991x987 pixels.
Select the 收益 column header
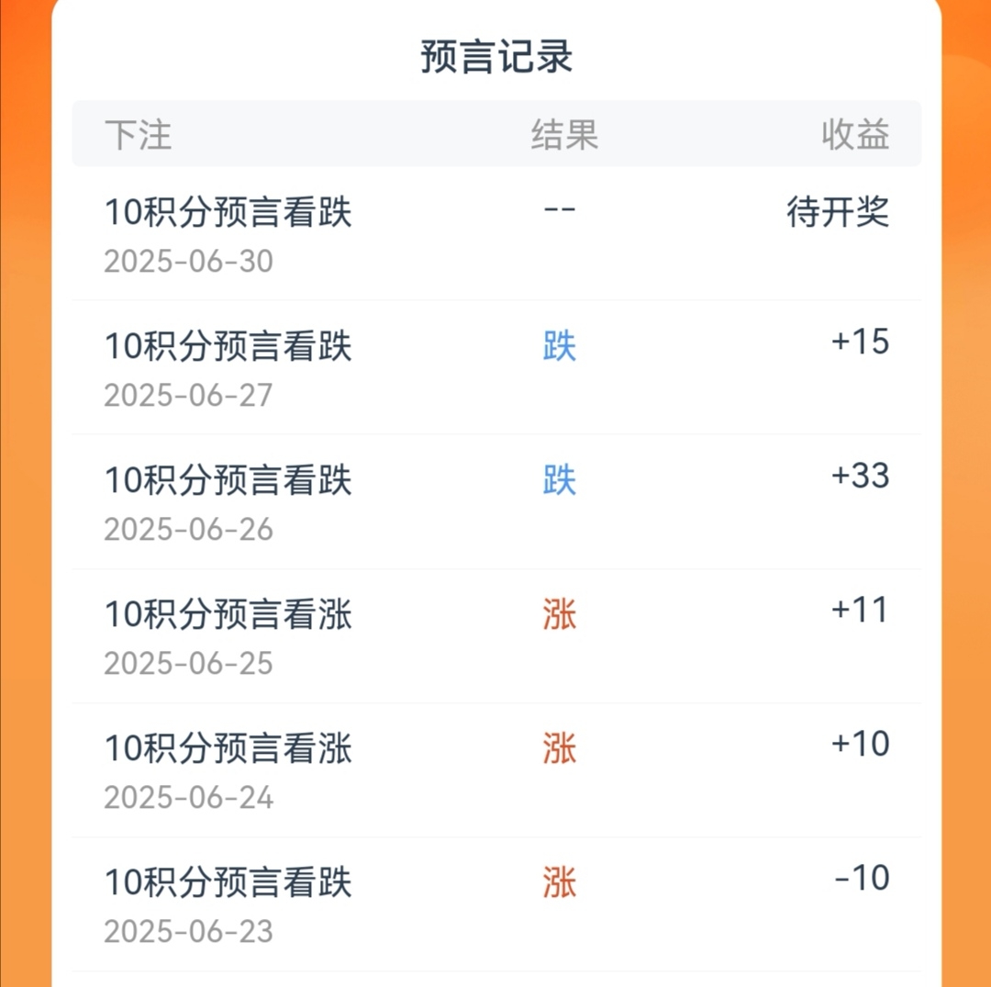pos(856,135)
